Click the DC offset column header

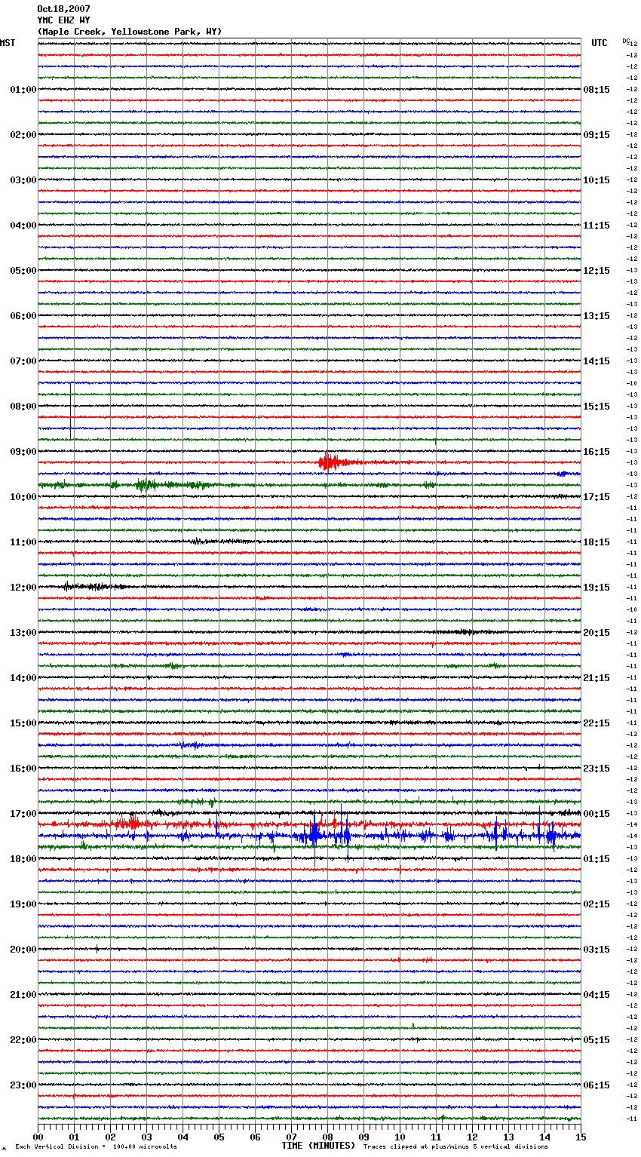[x=626, y=41]
